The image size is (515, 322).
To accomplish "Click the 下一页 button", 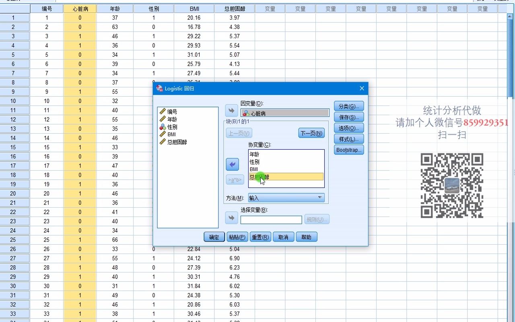I will (311, 133).
